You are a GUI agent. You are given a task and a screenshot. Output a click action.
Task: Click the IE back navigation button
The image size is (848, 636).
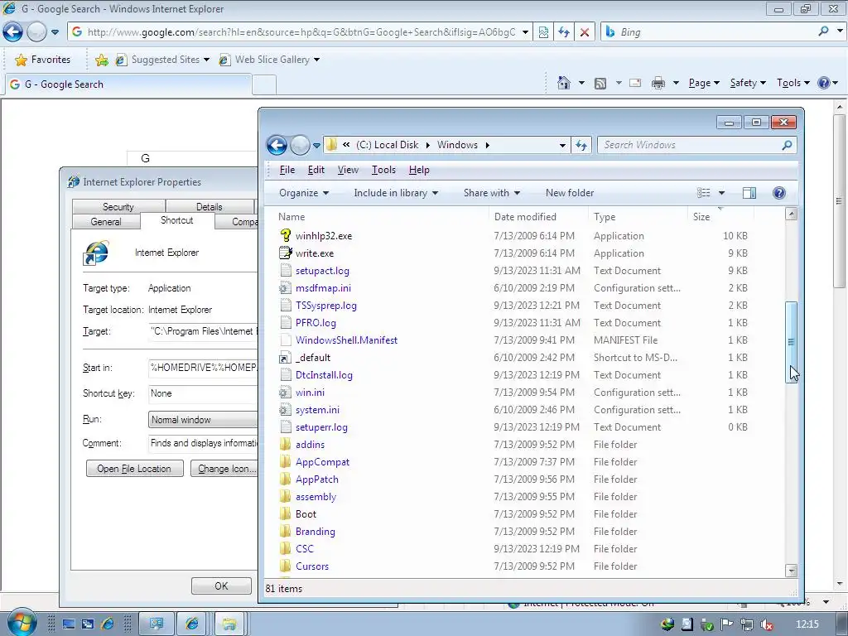point(13,32)
